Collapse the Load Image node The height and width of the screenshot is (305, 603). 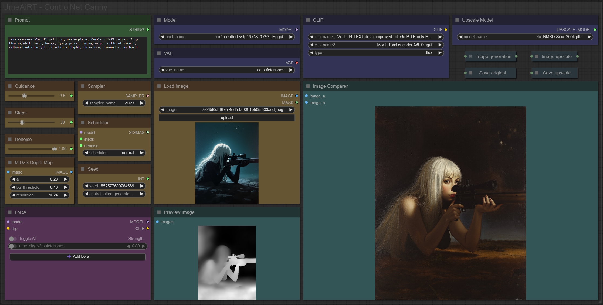coord(159,86)
